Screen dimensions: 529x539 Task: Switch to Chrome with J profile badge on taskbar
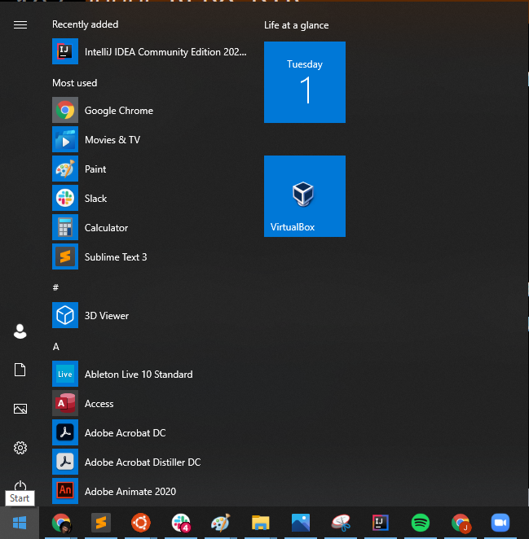click(461, 523)
